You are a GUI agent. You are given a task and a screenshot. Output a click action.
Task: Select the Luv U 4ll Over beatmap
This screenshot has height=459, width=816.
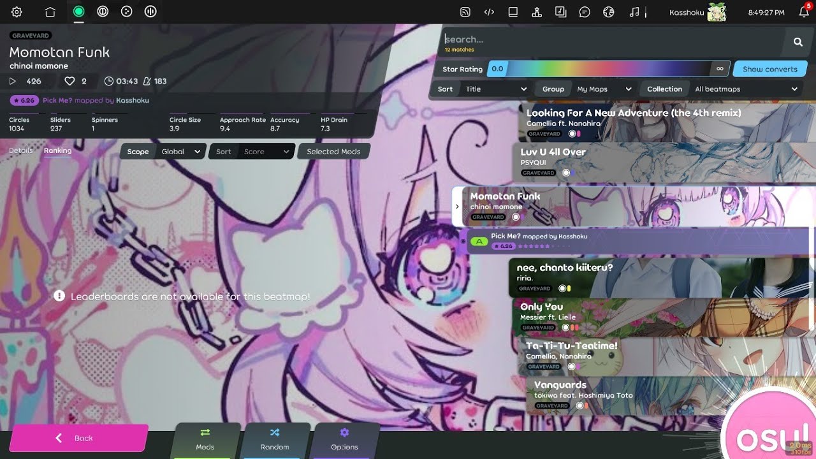pyautogui.click(x=665, y=162)
